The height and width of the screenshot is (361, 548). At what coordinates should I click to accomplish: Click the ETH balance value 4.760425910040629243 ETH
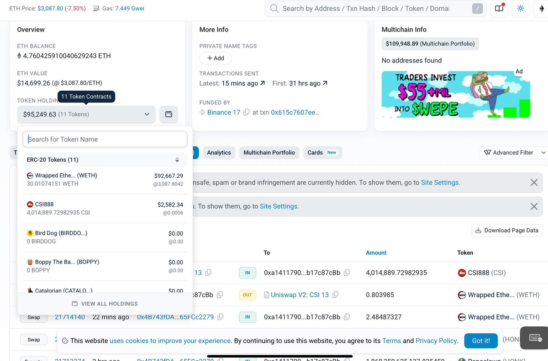pos(67,56)
